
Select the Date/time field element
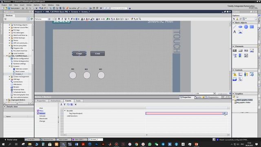[x=235, y=56]
